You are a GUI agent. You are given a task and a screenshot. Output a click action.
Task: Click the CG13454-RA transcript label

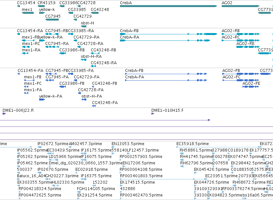30,31
